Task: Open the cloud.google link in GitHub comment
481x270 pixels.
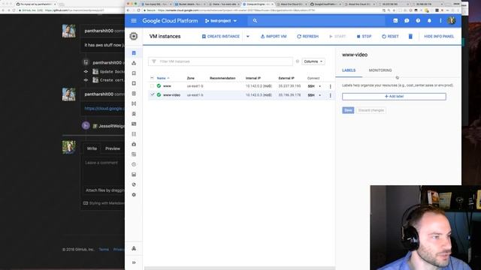Action: (x=104, y=108)
